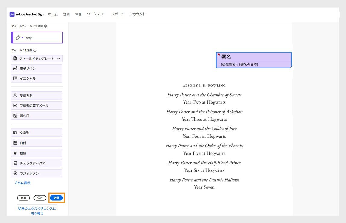346x223 pixels.
Task: Open the participant selector showing joey
Action: [x=37, y=37]
